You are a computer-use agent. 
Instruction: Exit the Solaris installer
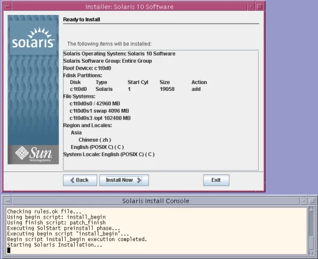216,180
